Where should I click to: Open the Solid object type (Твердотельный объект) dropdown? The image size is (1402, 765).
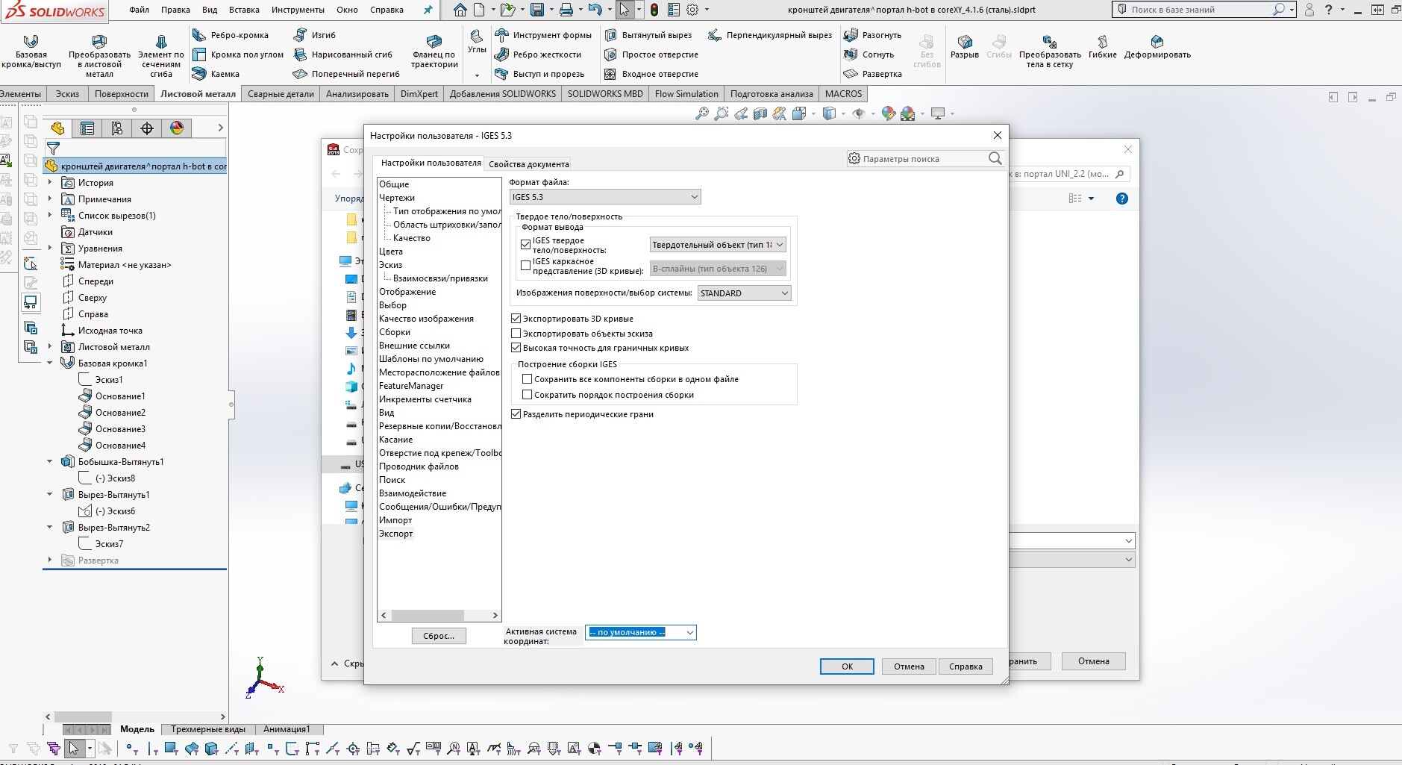coord(718,245)
